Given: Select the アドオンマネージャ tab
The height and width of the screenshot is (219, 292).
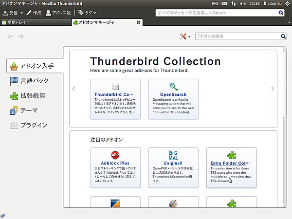Looking at the screenshot, I should click(107, 22).
